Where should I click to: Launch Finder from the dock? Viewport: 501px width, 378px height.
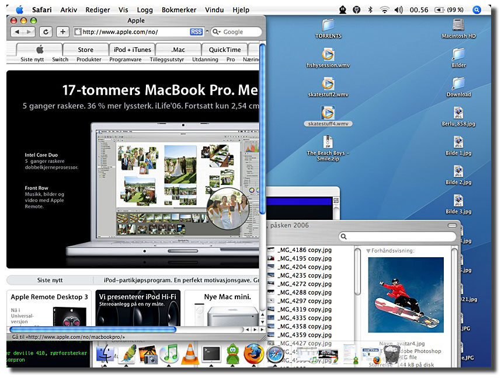105,355
